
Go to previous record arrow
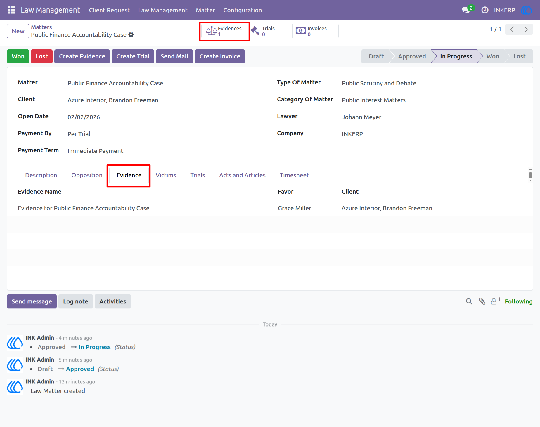[x=512, y=29]
